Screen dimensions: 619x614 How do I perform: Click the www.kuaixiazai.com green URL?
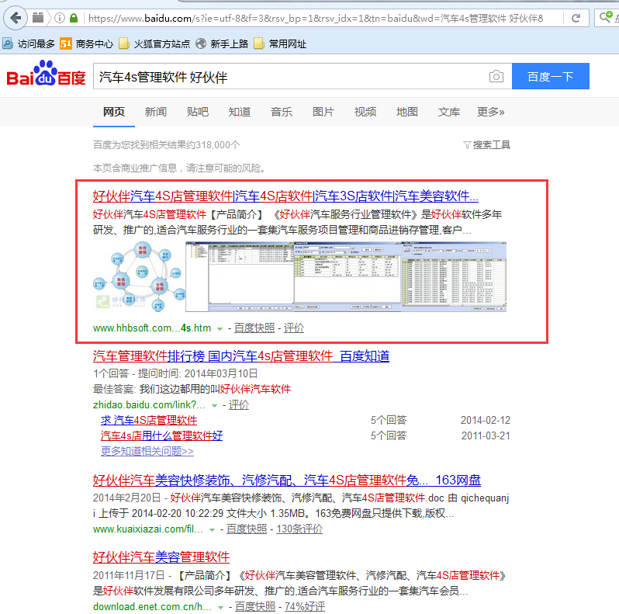pos(148,529)
